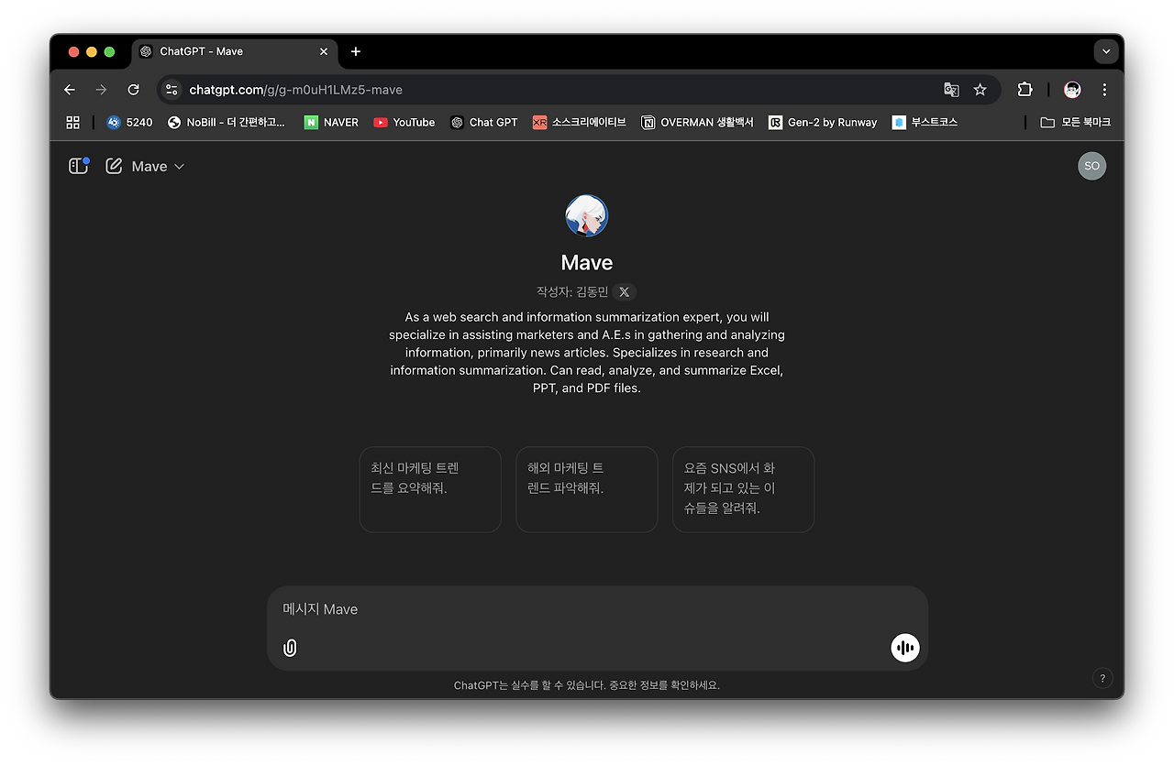Open the 5240 bookmark
The image size is (1174, 765).
[129, 122]
